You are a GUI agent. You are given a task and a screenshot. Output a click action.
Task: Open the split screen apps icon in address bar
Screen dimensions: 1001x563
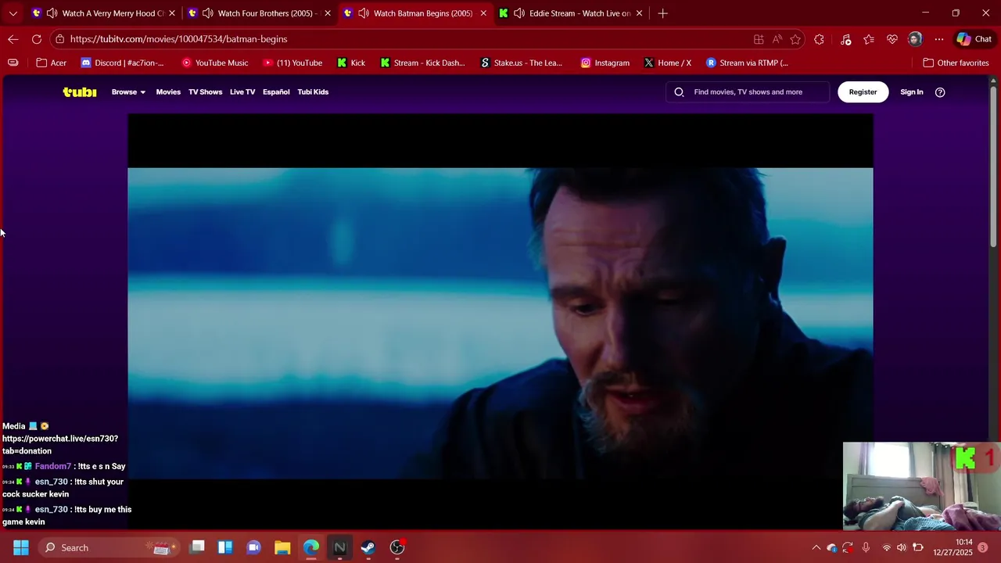tap(759, 39)
